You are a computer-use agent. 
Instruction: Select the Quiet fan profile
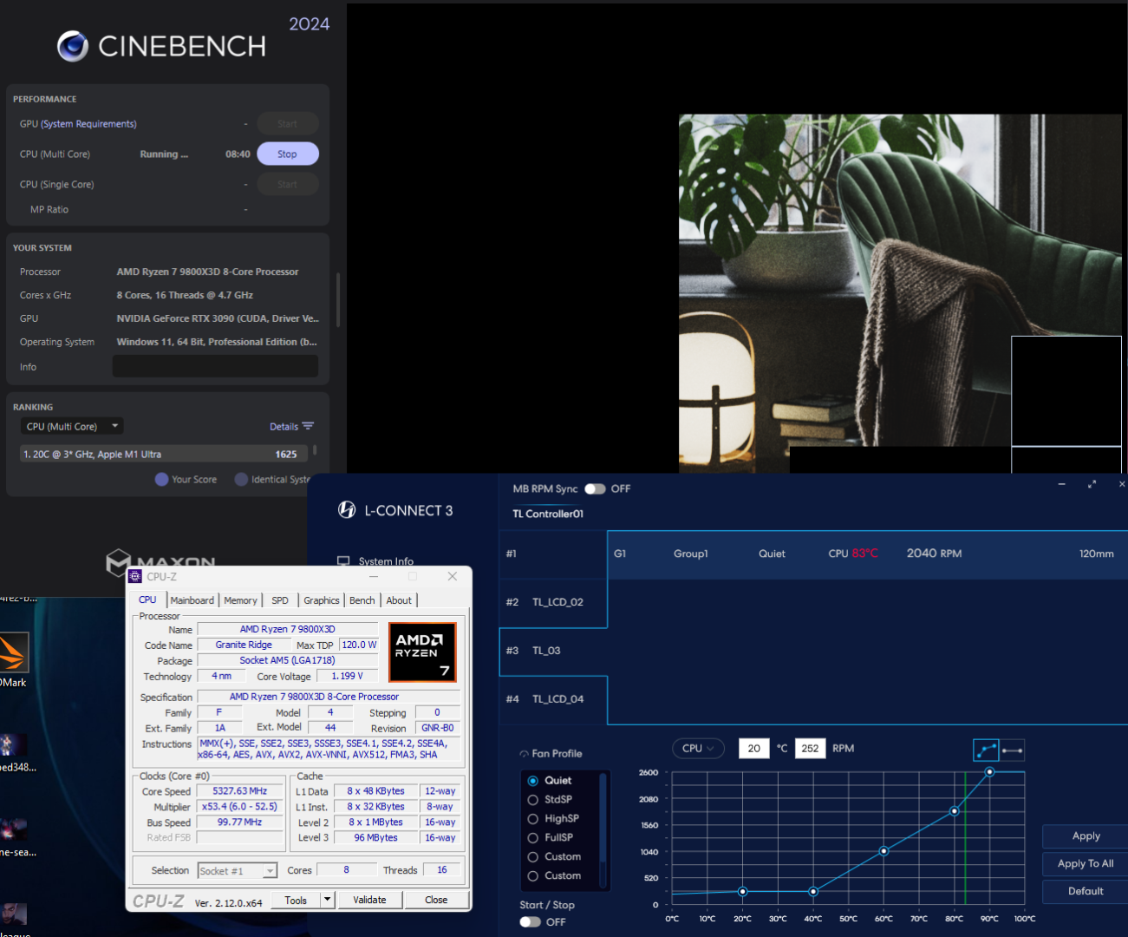pyautogui.click(x=533, y=781)
